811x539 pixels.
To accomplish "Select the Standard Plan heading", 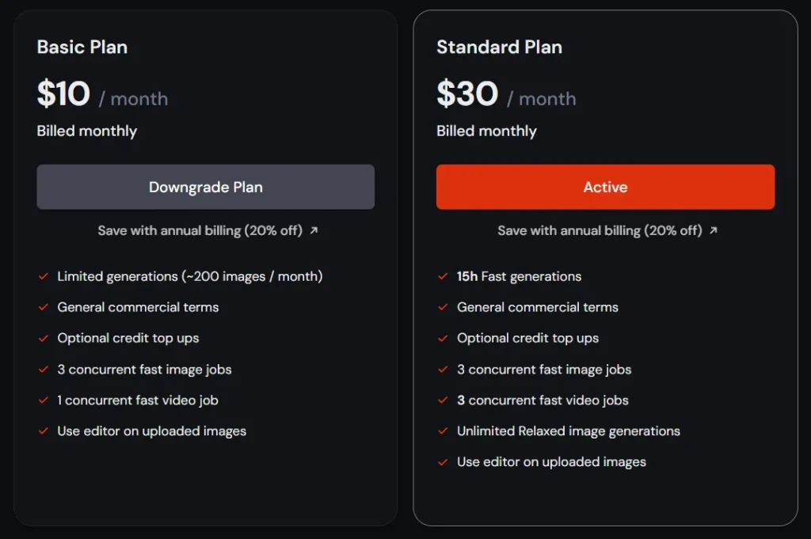I will (x=499, y=47).
